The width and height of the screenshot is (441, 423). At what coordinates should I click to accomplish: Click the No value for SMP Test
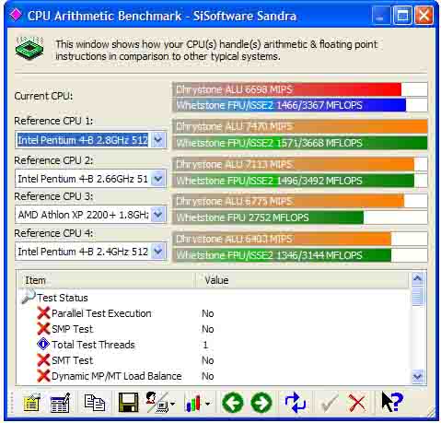point(208,329)
